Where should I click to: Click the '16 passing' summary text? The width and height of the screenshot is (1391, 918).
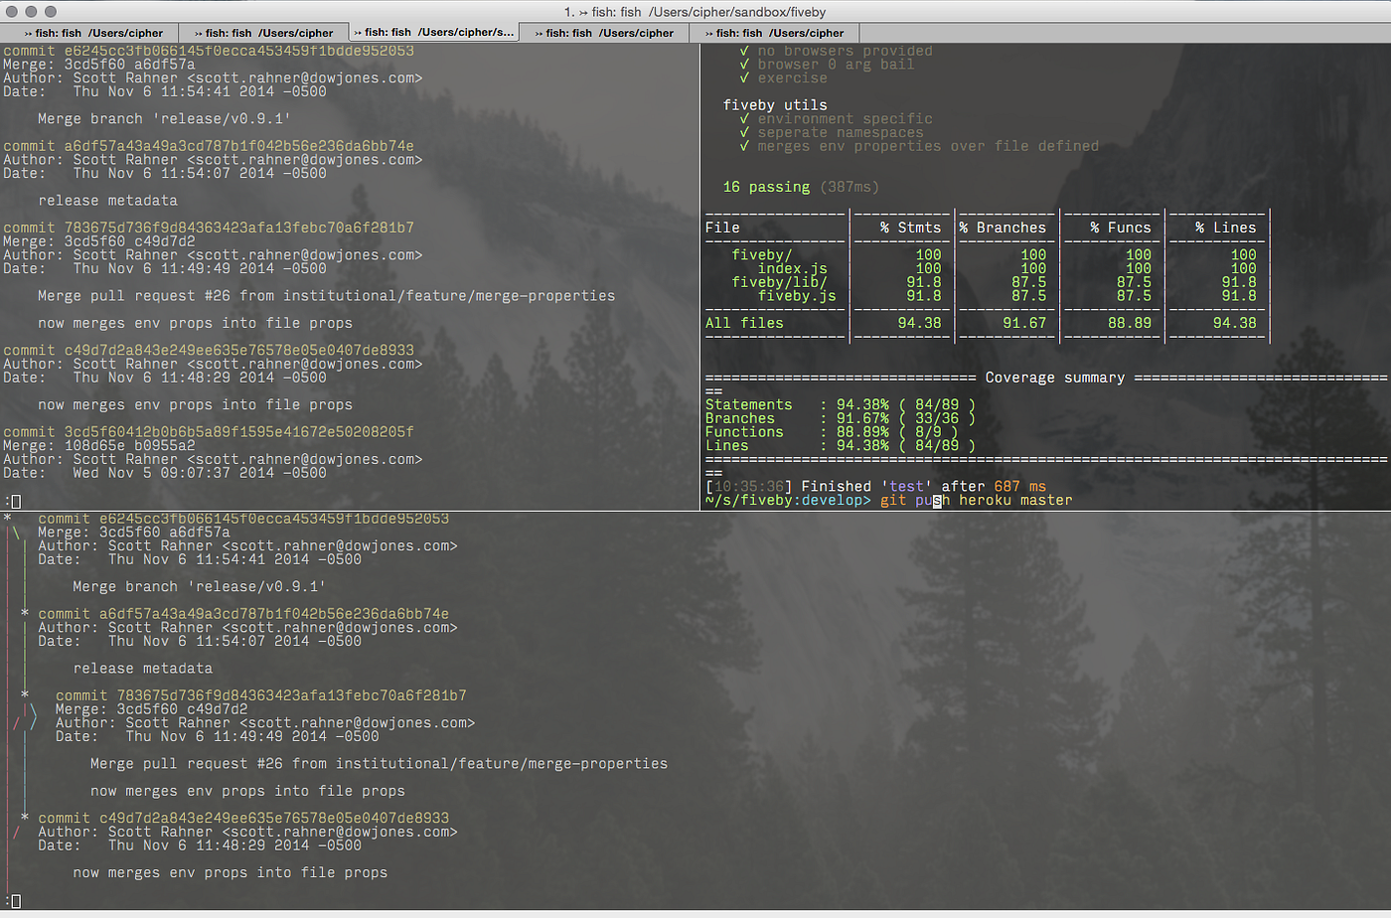(x=766, y=187)
